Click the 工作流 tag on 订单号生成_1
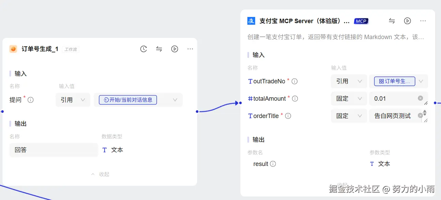Screen dimensions: 441x200 [x=71, y=49]
